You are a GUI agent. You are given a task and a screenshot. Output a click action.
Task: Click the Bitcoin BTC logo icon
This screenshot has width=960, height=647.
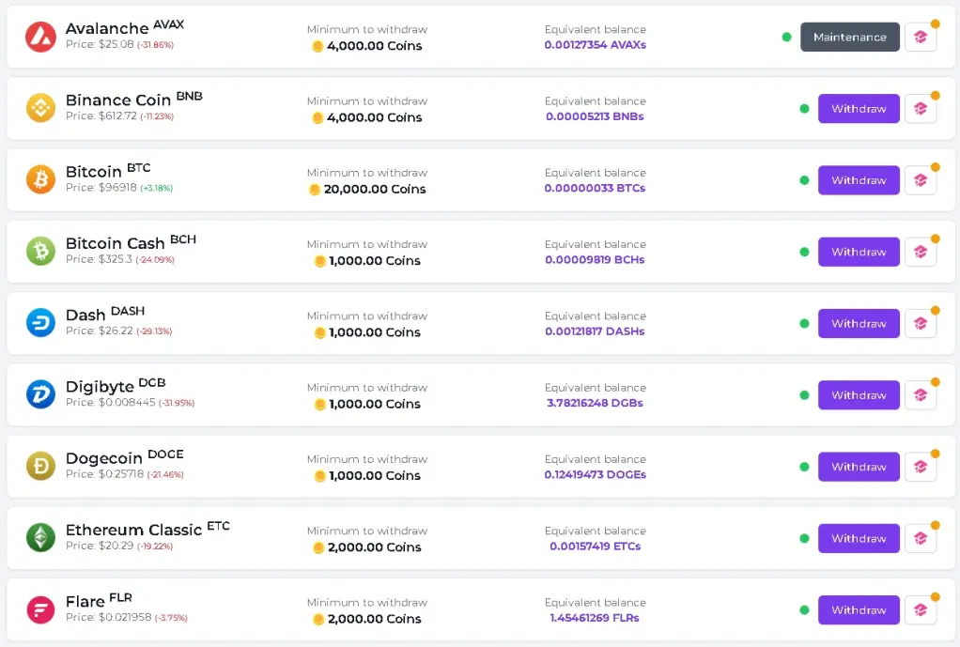(40, 180)
